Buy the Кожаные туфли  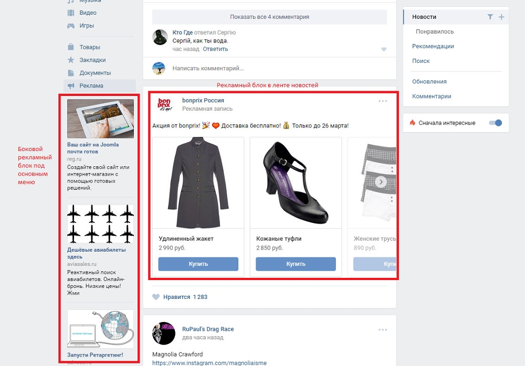pyautogui.click(x=296, y=264)
